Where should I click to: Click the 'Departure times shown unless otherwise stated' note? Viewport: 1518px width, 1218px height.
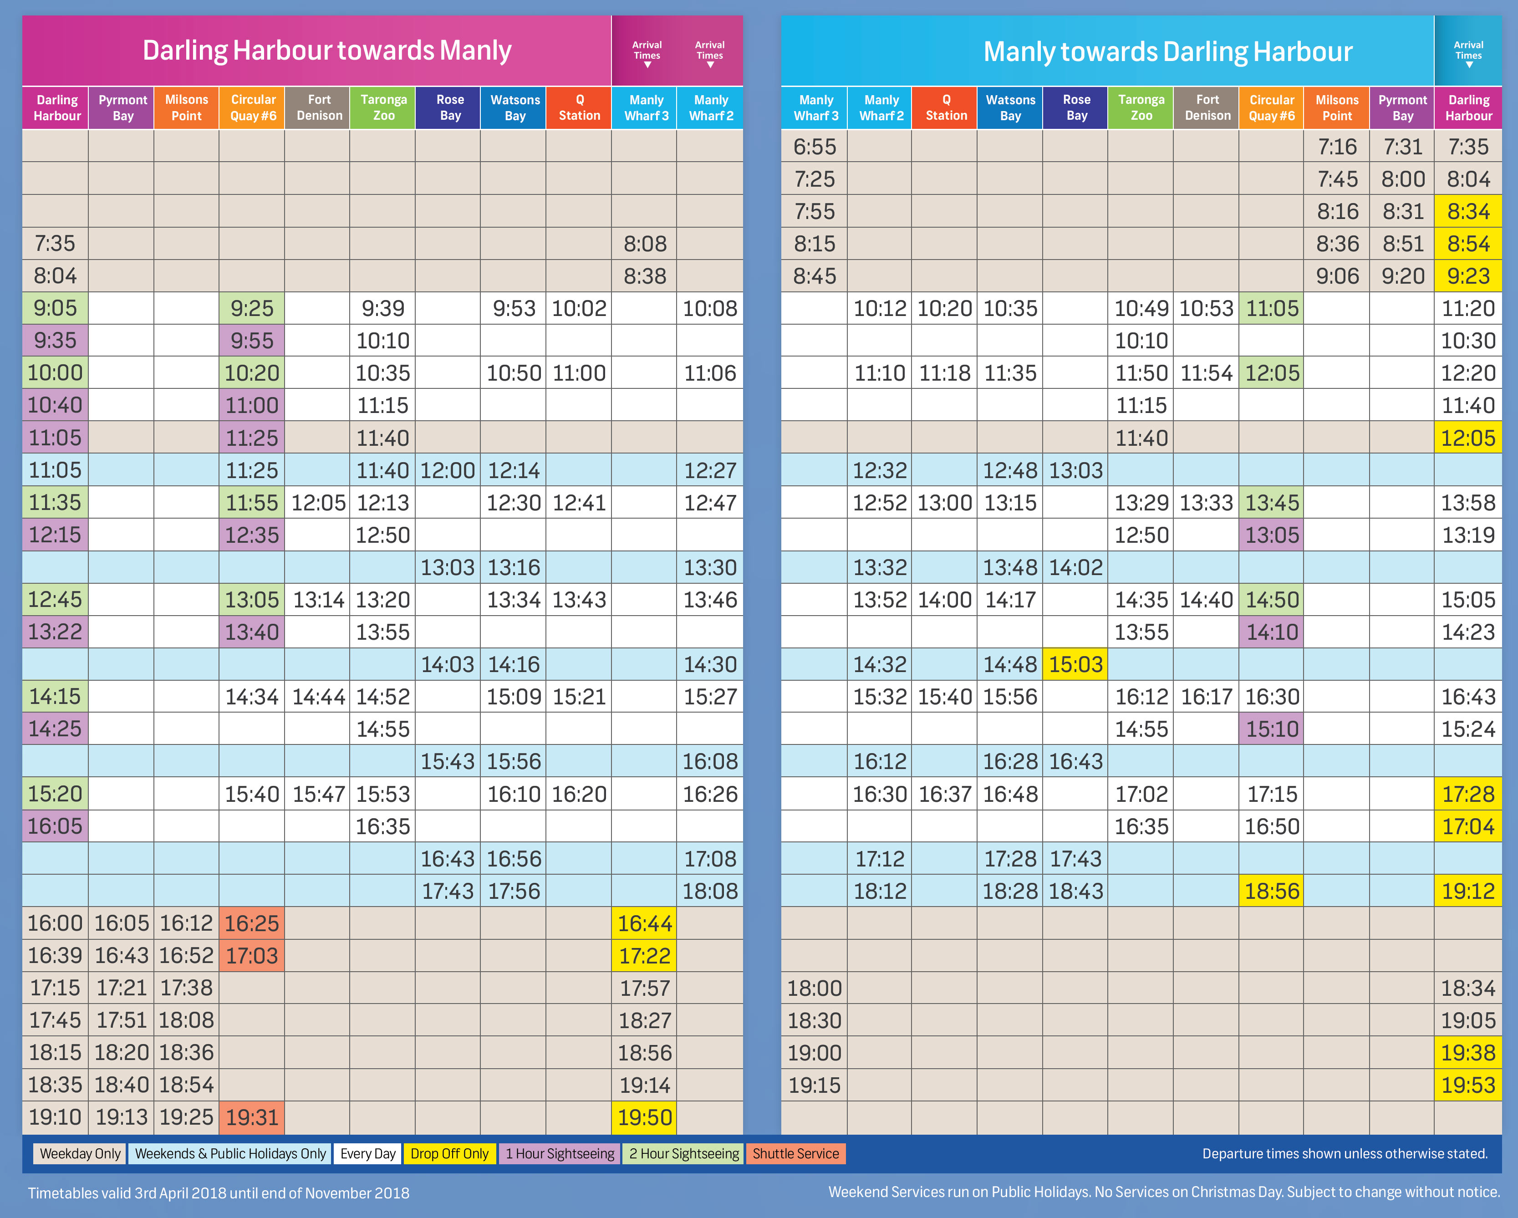tap(1345, 1153)
